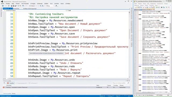The width and height of the screenshot is (172, 97).
Task: Click the "Undo / Отменить" string on line 46
Action: [71, 63]
